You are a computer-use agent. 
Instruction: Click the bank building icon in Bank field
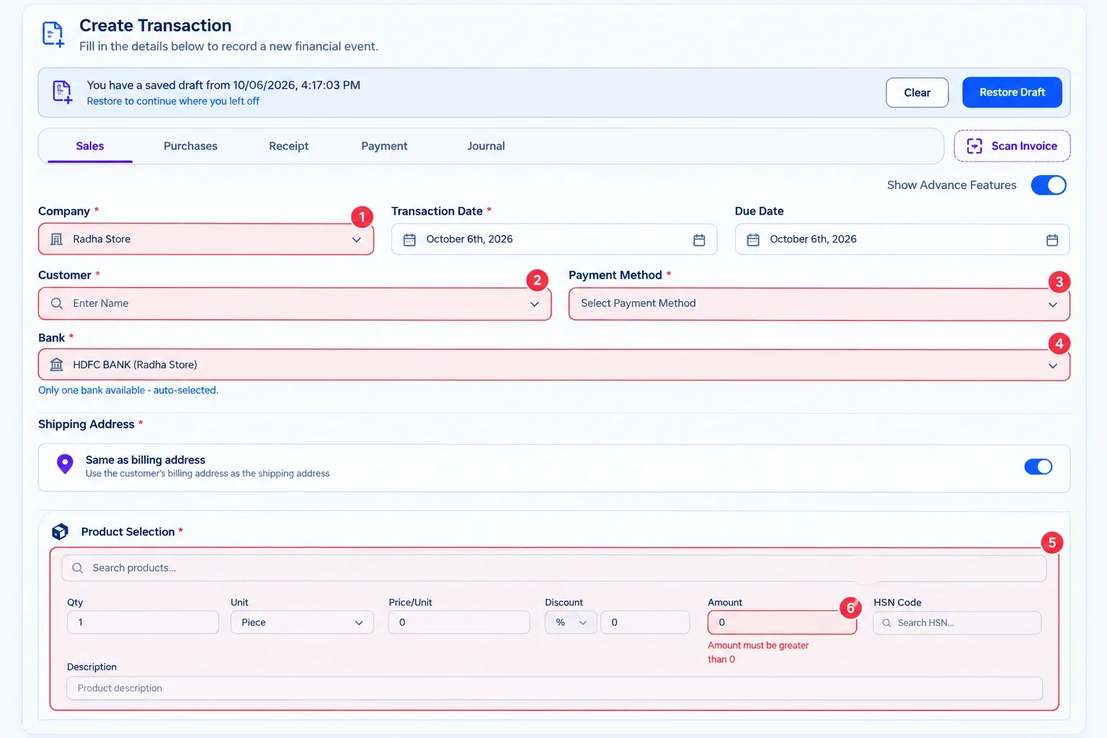(x=56, y=365)
